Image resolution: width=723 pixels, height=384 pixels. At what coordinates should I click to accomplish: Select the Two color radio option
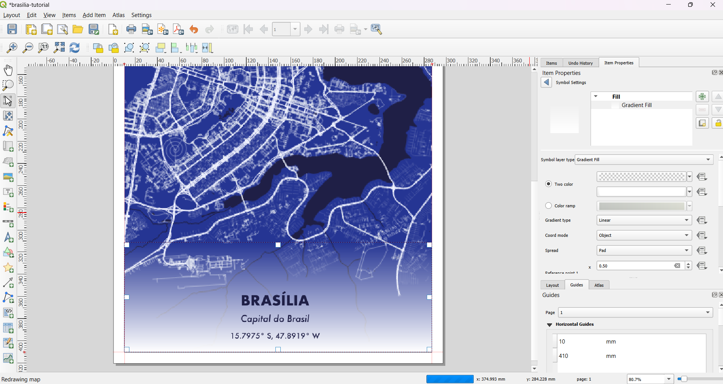pyautogui.click(x=548, y=184)
